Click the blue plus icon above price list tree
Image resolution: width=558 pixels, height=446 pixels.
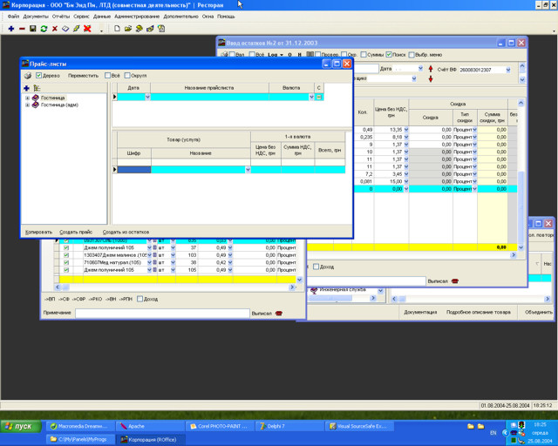26,88
